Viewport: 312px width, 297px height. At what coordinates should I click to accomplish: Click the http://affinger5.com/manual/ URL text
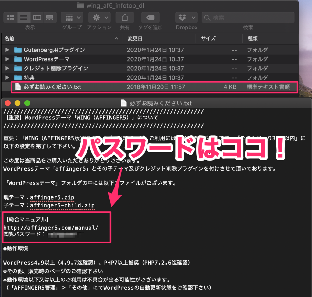[x=51, y=228]
